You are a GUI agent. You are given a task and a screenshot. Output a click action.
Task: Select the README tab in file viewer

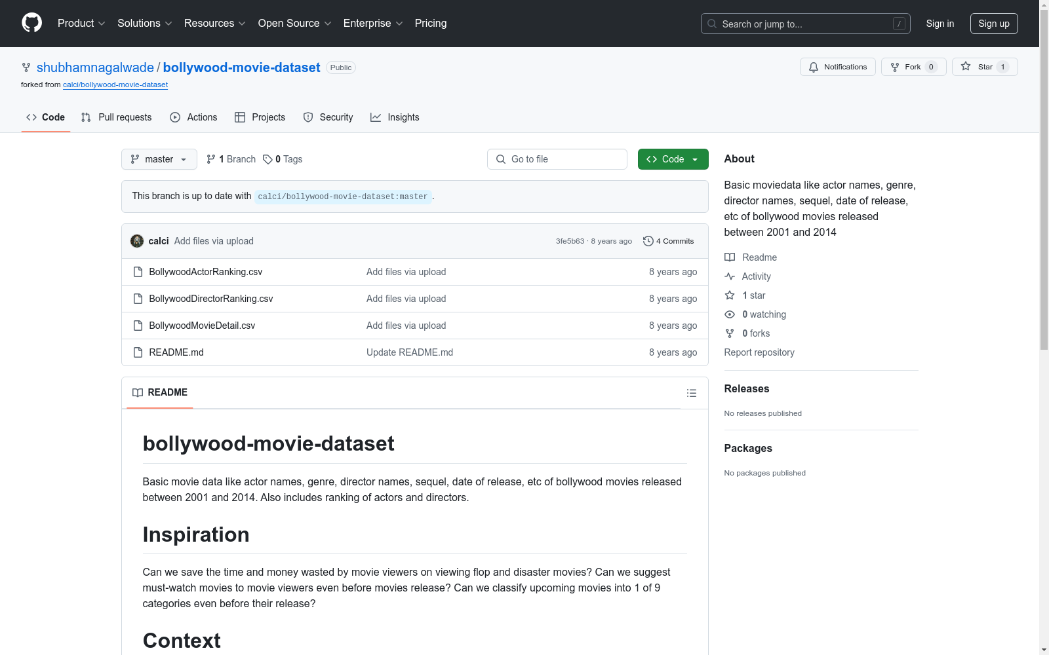pyautogui.click(x=160, y=392)
